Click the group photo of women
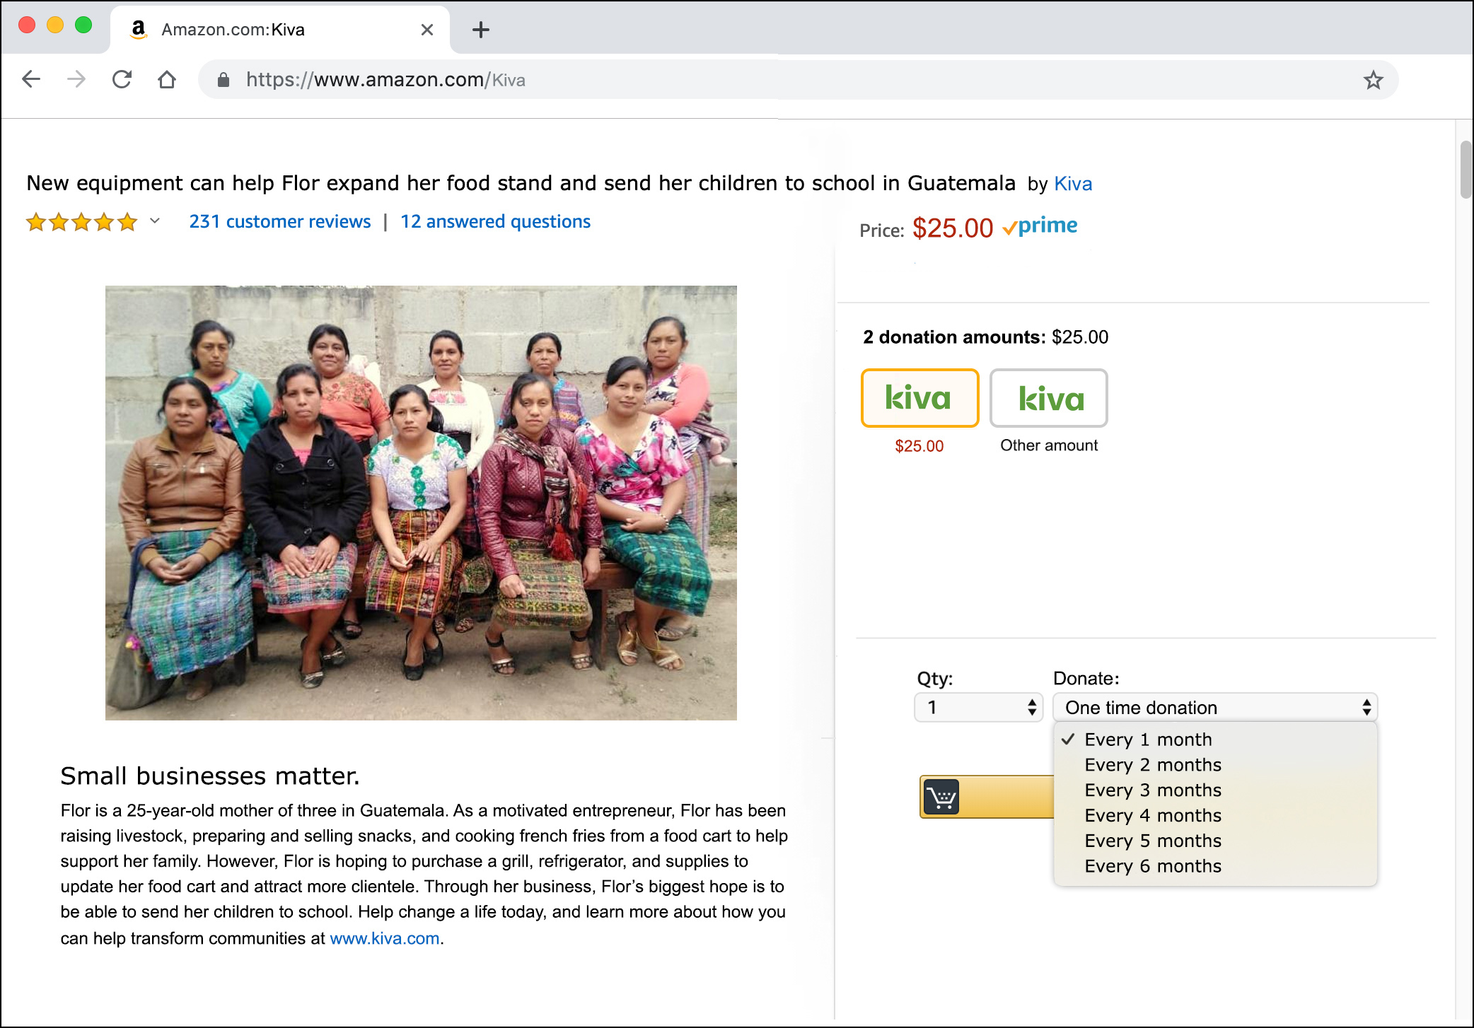This screenshot has height=1028, width=1474. point(421,503)
